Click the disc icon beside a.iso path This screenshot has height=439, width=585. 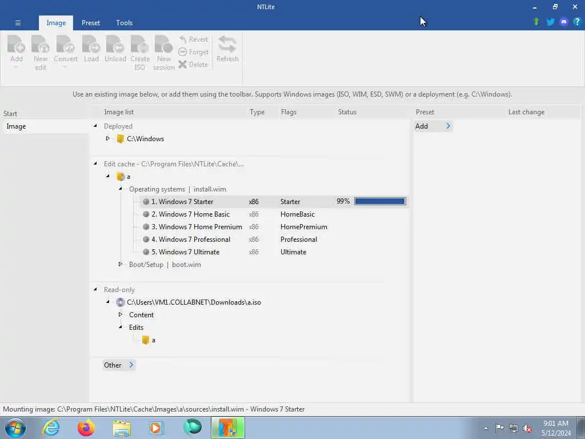(120, 302)
